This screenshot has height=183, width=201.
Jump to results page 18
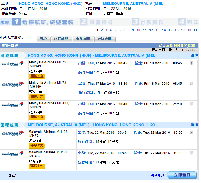189,30
